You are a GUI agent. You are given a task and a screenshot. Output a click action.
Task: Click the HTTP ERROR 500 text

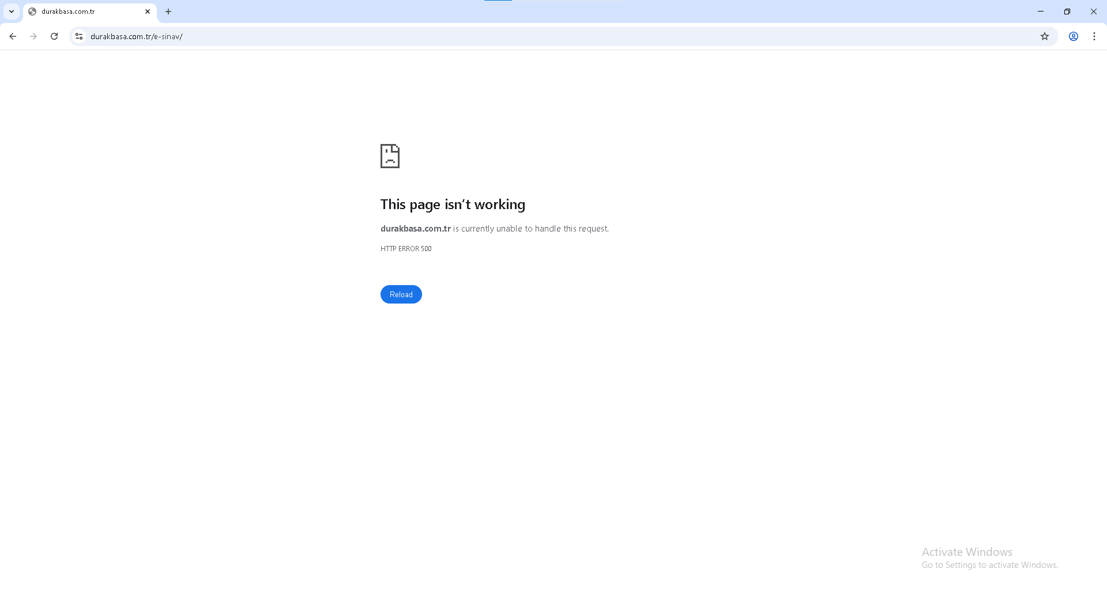406,249
